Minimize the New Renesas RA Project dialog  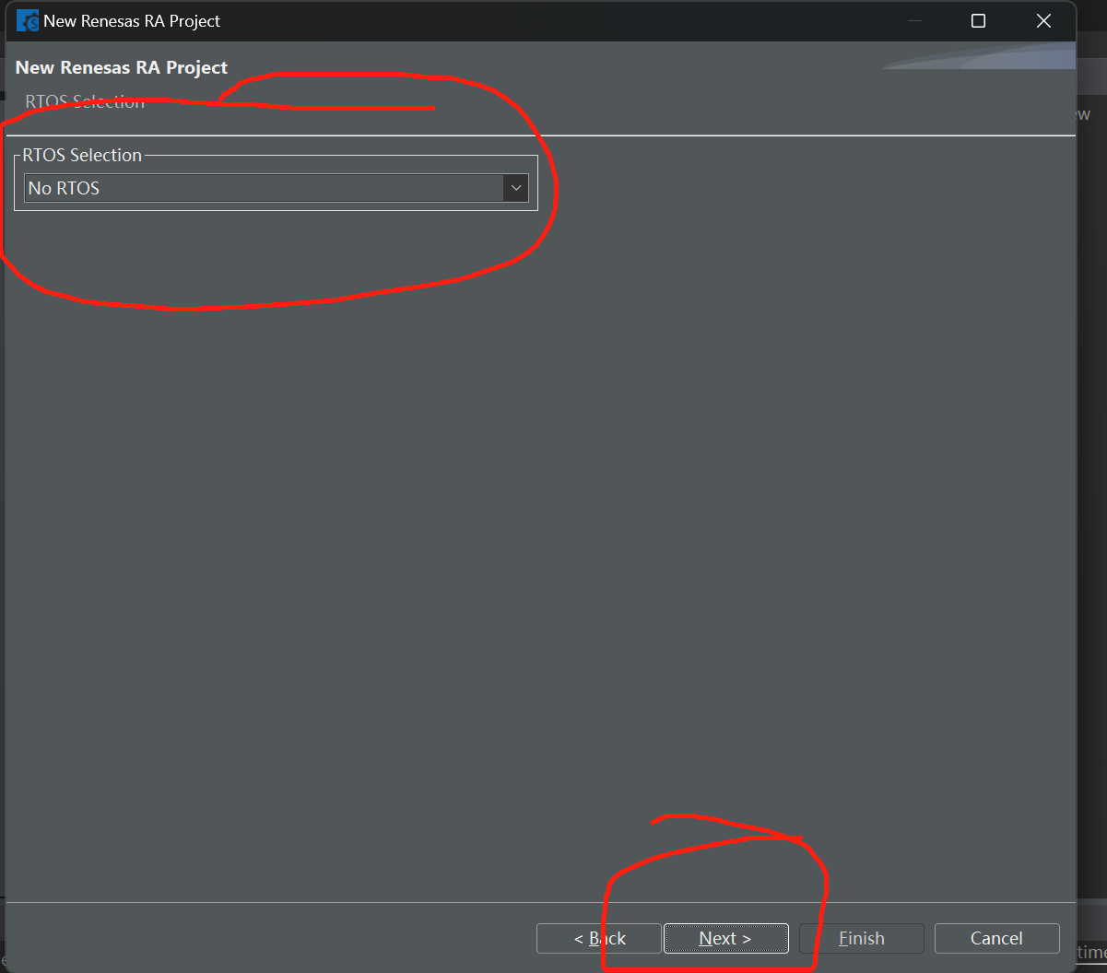pos(914,20)
